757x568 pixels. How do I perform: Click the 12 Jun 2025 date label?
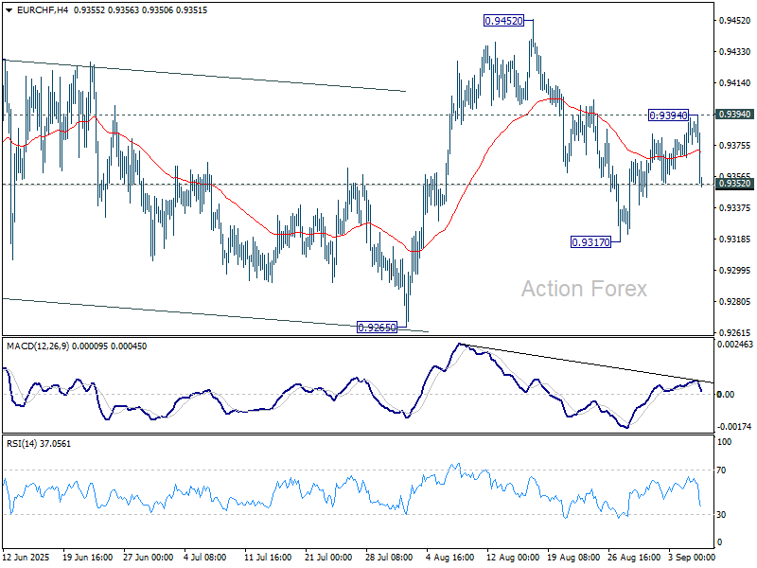point(27,558)
